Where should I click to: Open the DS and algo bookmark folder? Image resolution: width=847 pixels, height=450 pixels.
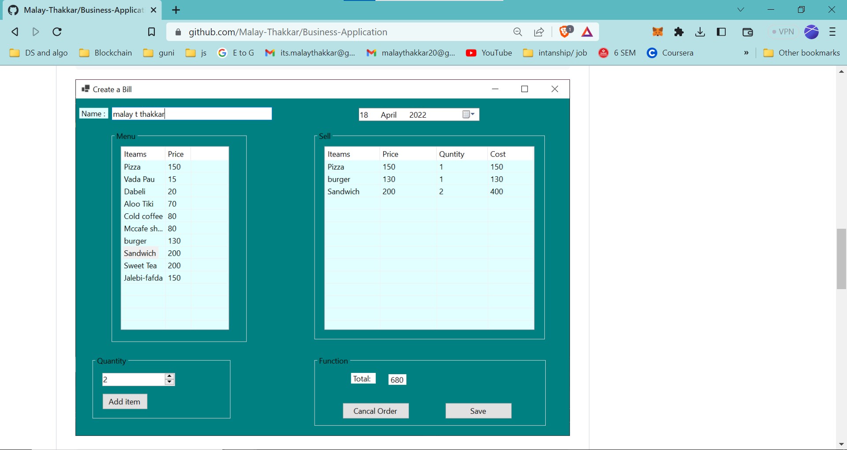39,53
